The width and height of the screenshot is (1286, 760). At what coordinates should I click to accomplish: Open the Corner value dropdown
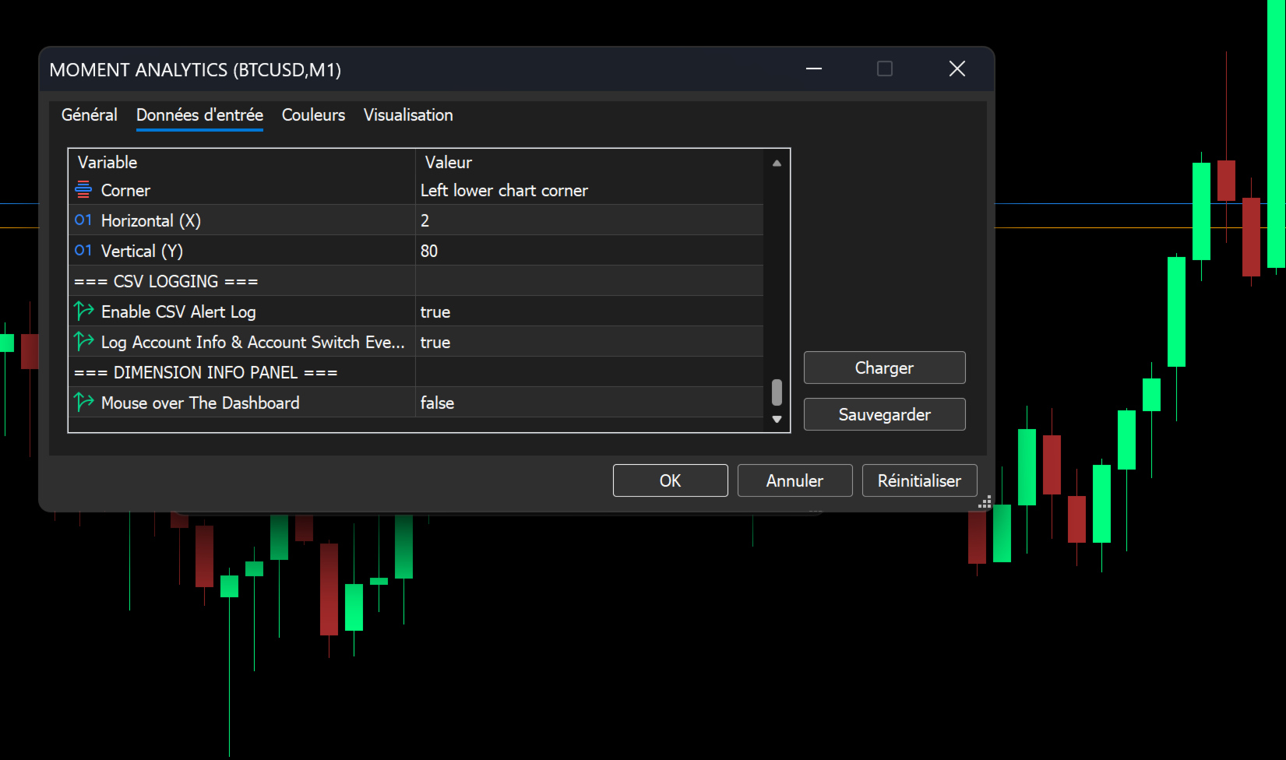[589, 190]
